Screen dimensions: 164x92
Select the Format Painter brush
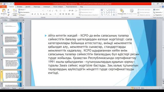point(8,15)
